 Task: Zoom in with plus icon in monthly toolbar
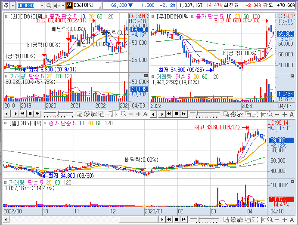(x=138, y=114)
